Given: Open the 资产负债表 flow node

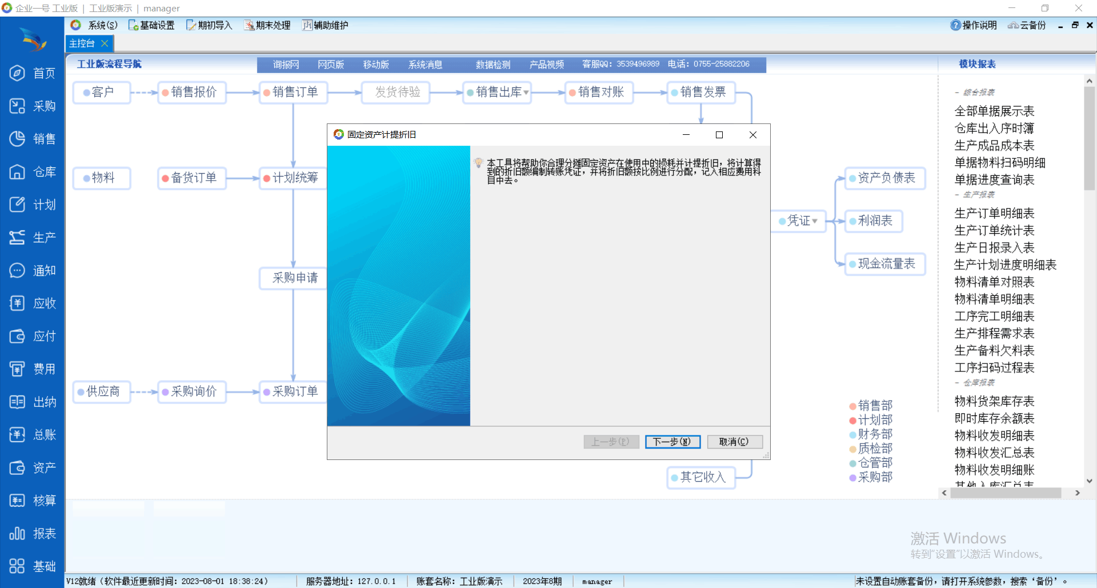Looking at the screenshot, I should tap(886, 178).
